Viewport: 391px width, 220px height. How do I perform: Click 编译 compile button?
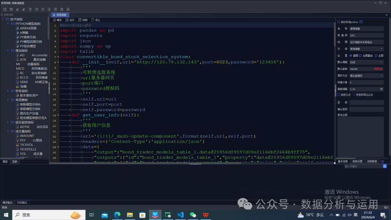[57, 20]
